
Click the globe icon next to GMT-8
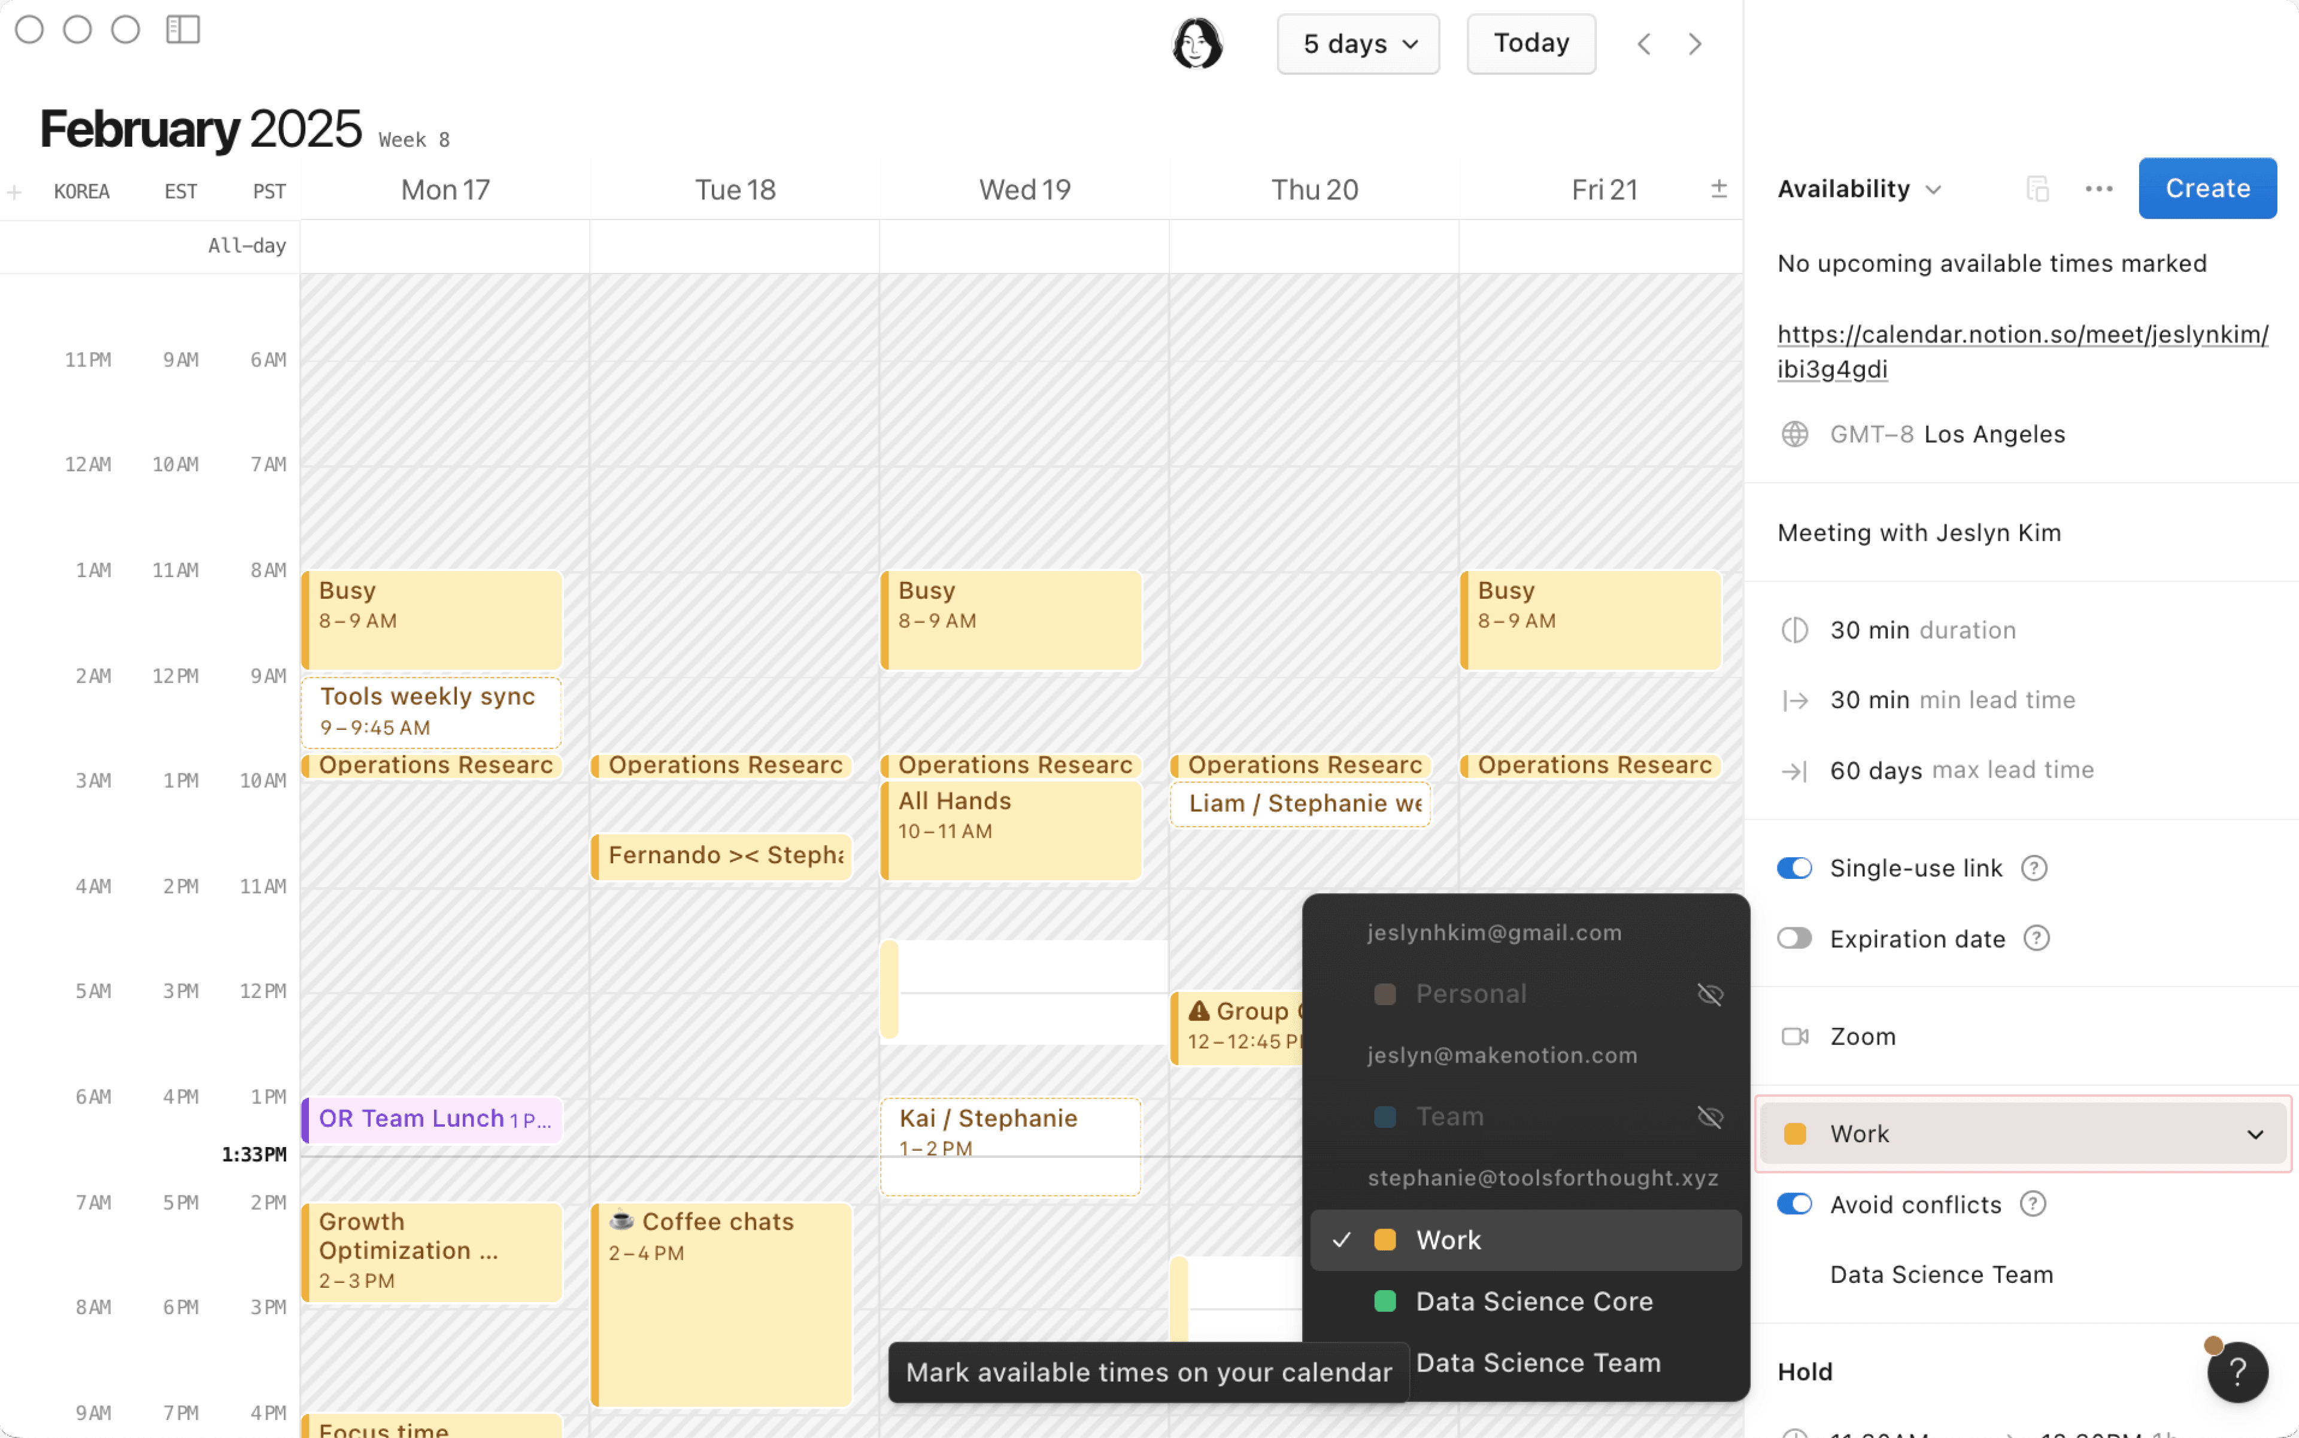pos(1795,433)
